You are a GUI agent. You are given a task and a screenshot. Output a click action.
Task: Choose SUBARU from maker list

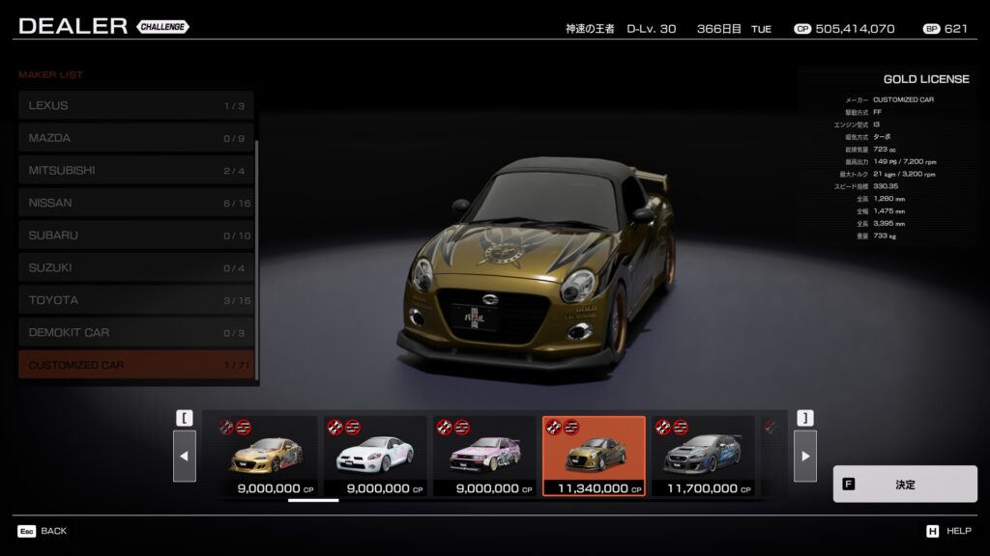[135, 236]
